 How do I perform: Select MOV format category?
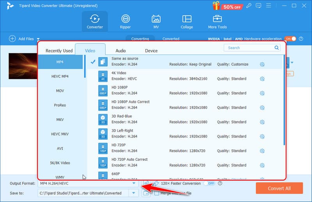pyautogui.click(x=60, y=91)
